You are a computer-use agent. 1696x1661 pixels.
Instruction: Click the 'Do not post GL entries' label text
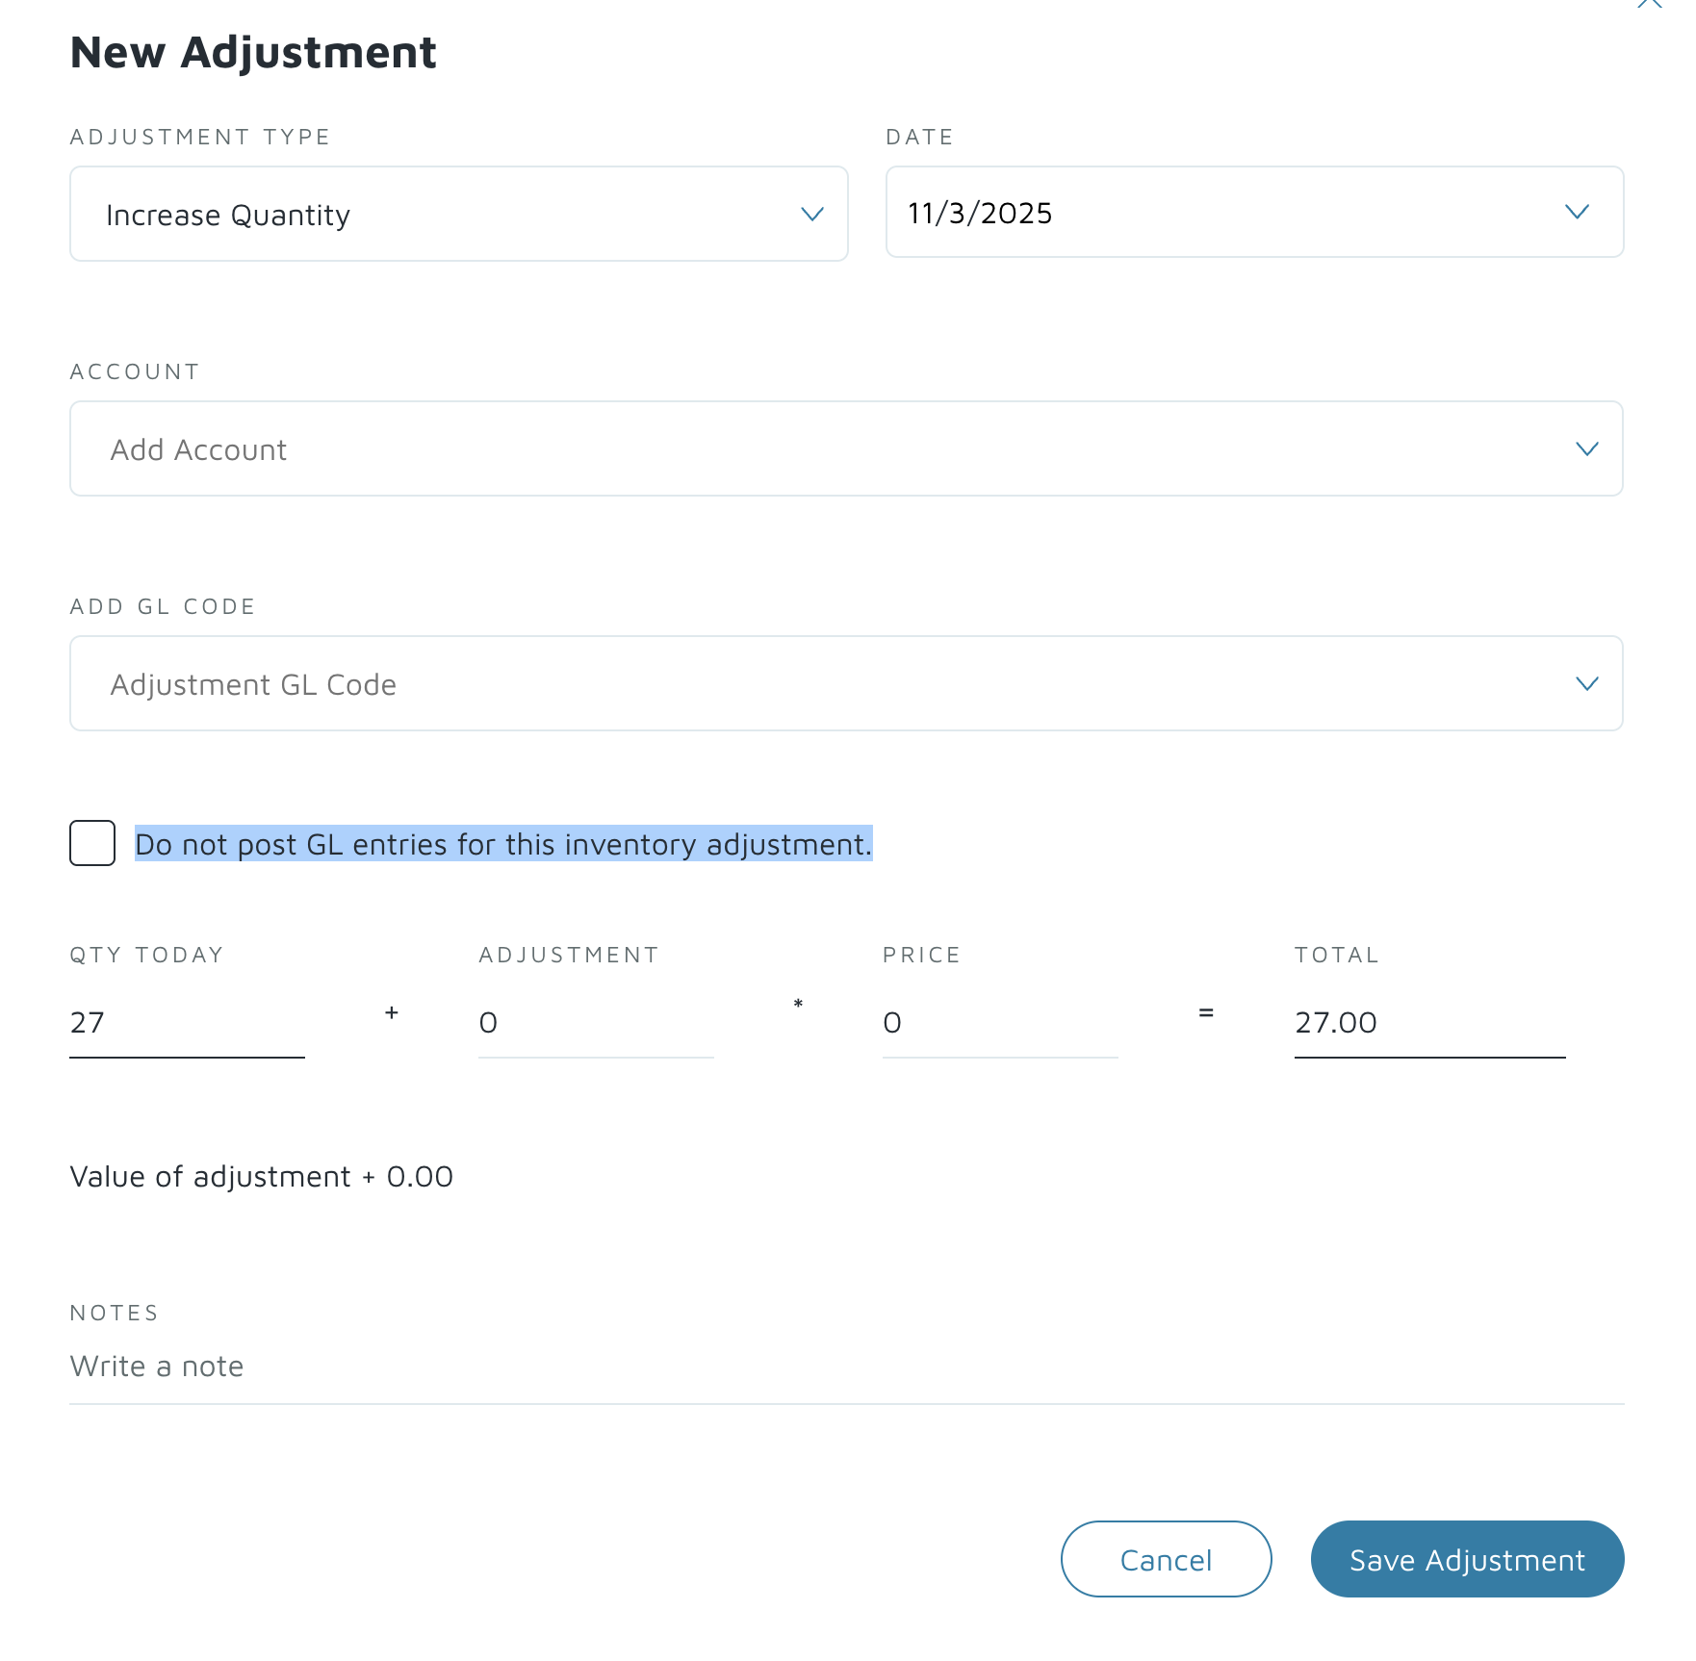pyautogui.click(x=503, y=844)
